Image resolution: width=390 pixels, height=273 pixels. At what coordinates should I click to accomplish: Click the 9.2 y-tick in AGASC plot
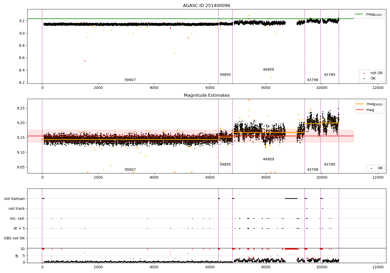click(x=22, y=21)
